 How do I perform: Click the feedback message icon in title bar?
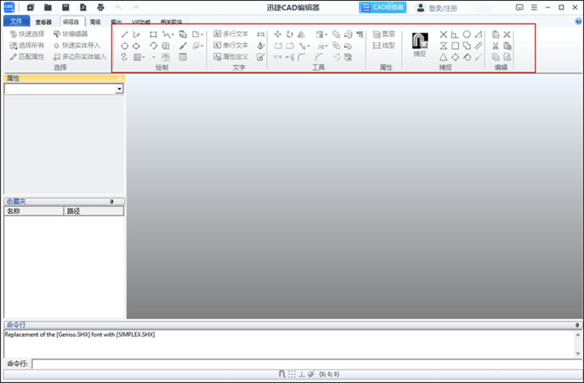pyautogui.click(x=520, y=7)
